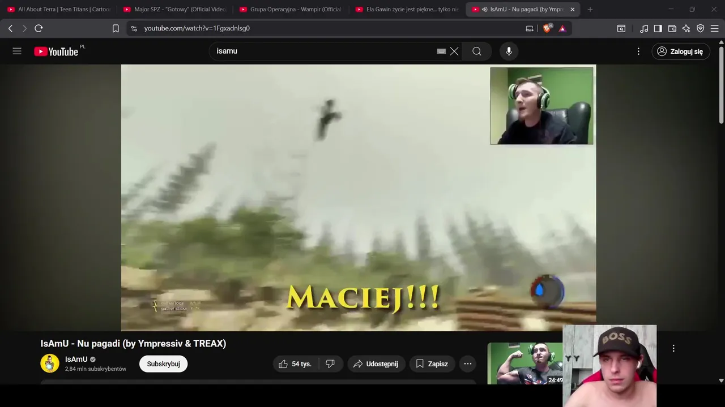Viewport: 725px width, 407px height.
Task: Open the Brave Wallet
Action: pos(672,28)
